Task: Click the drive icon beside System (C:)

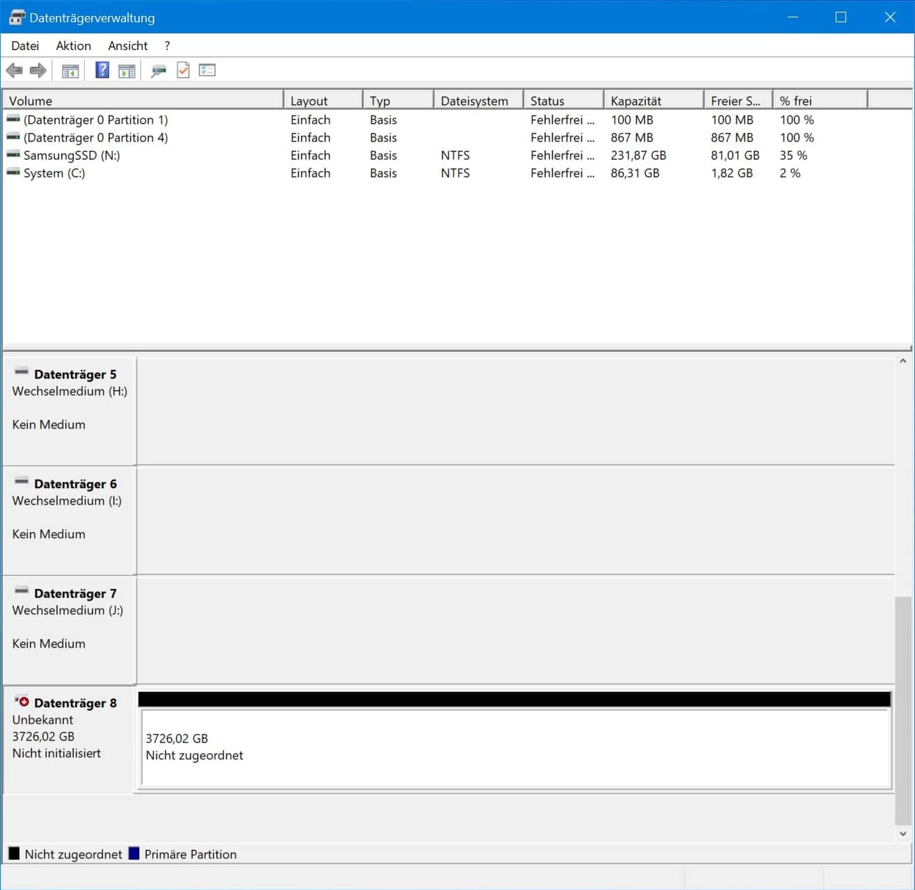Action: pos(13,172)
